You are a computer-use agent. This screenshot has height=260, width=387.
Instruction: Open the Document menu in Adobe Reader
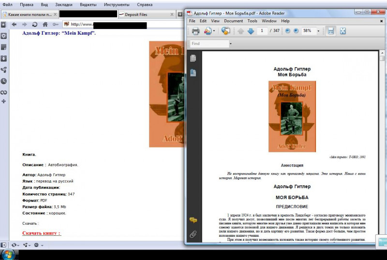234,21
